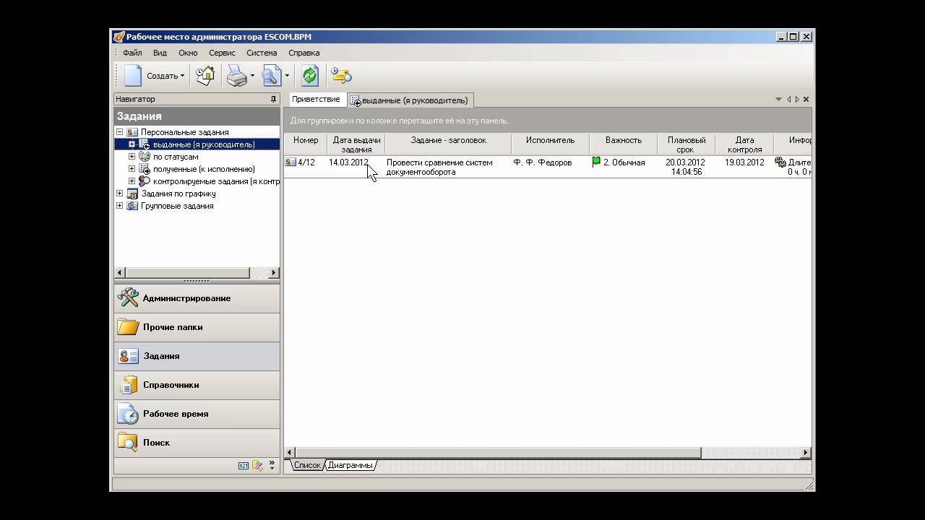925x520 pixels.
Task: Open the Администрирование navigation section
Action: pos(197,298)
